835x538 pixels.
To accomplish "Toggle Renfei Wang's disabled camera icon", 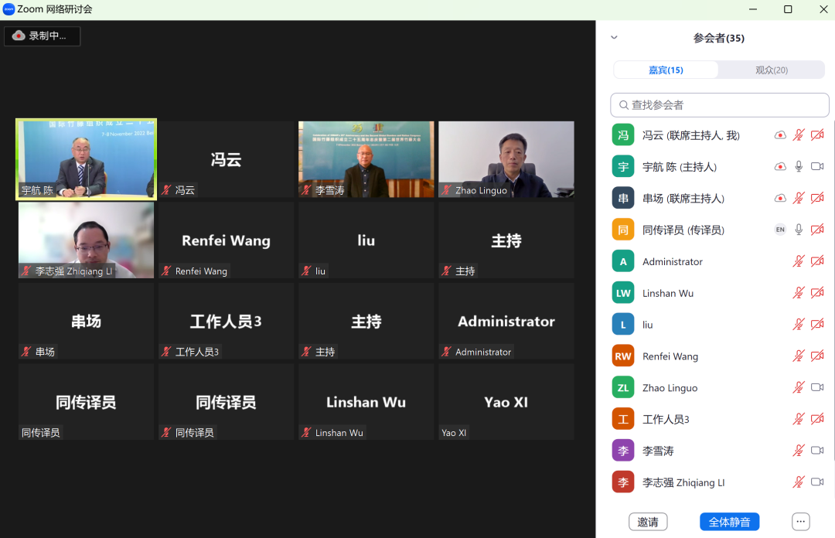I will (816, 356).
